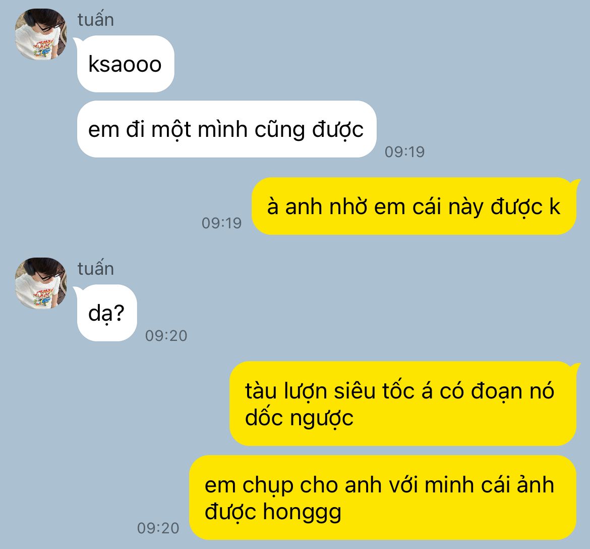Click the words 'cũng được' in the white bubble
The image size is (590, 549).
pyautogui.click(x=309, y=130)
